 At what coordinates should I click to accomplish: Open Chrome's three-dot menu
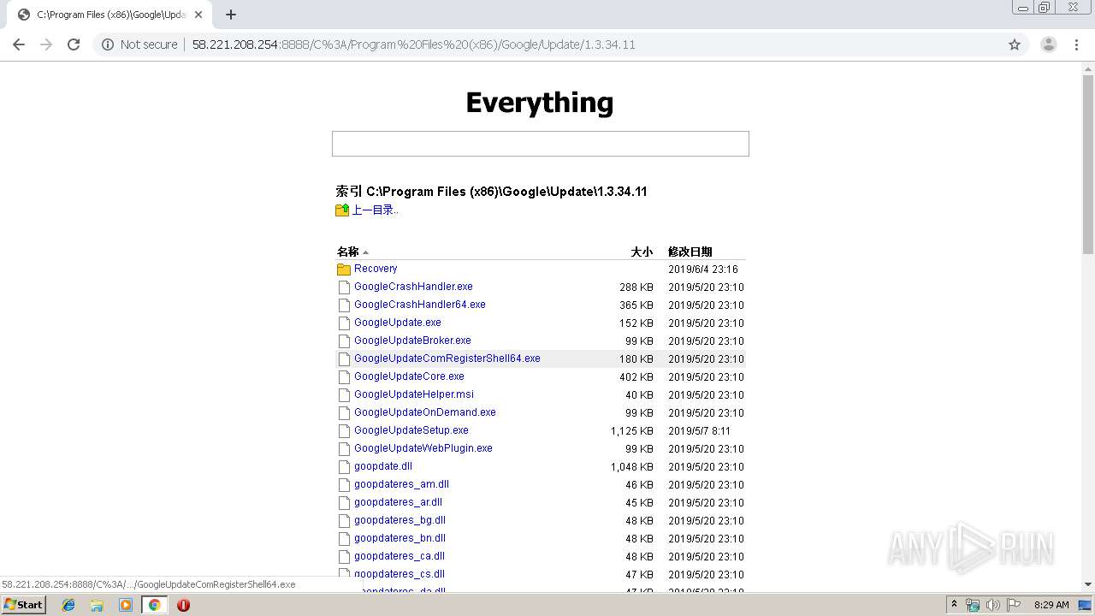click(1076, 44)
